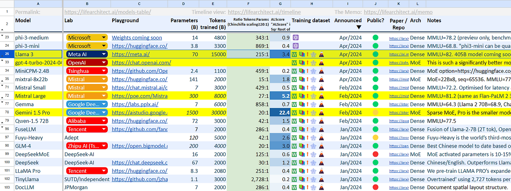Open the meta.ai playground link

pyautogui.click(x=131, y=54)
